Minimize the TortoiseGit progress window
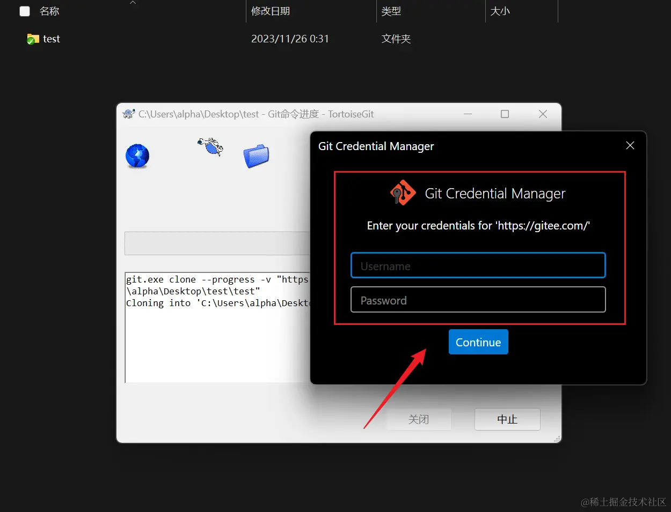Viewport: 671px width, 512px height. [x=468, y=114]
